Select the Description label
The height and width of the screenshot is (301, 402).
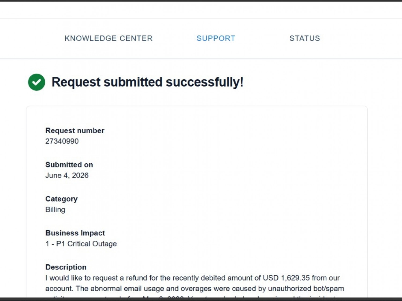(x=66, y=267)
